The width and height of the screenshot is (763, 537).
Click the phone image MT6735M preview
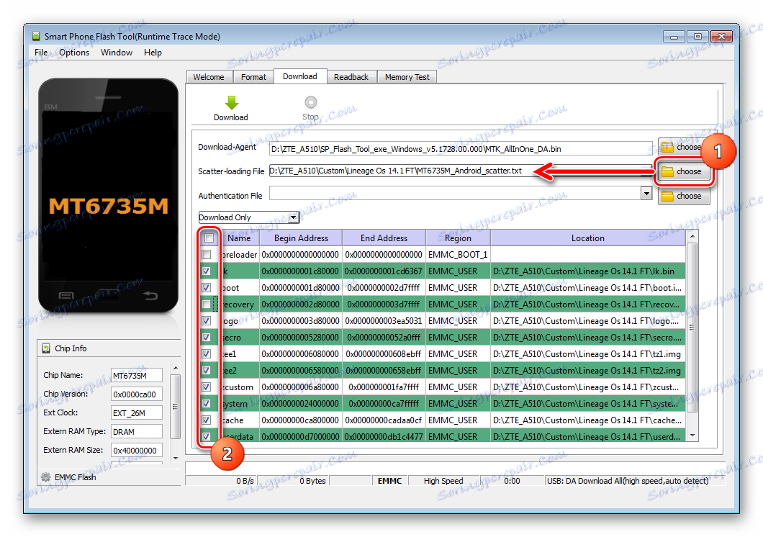(x=109, y=196)
